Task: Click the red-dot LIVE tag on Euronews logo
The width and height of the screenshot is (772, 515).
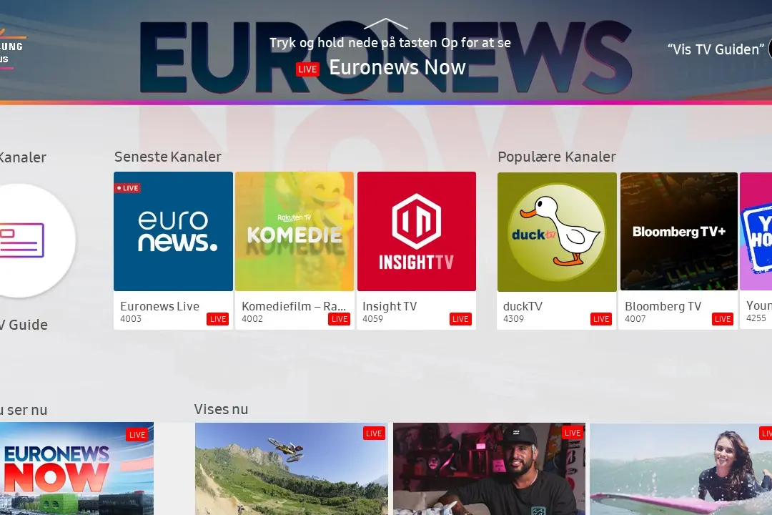Action: [x=127, y=188]
